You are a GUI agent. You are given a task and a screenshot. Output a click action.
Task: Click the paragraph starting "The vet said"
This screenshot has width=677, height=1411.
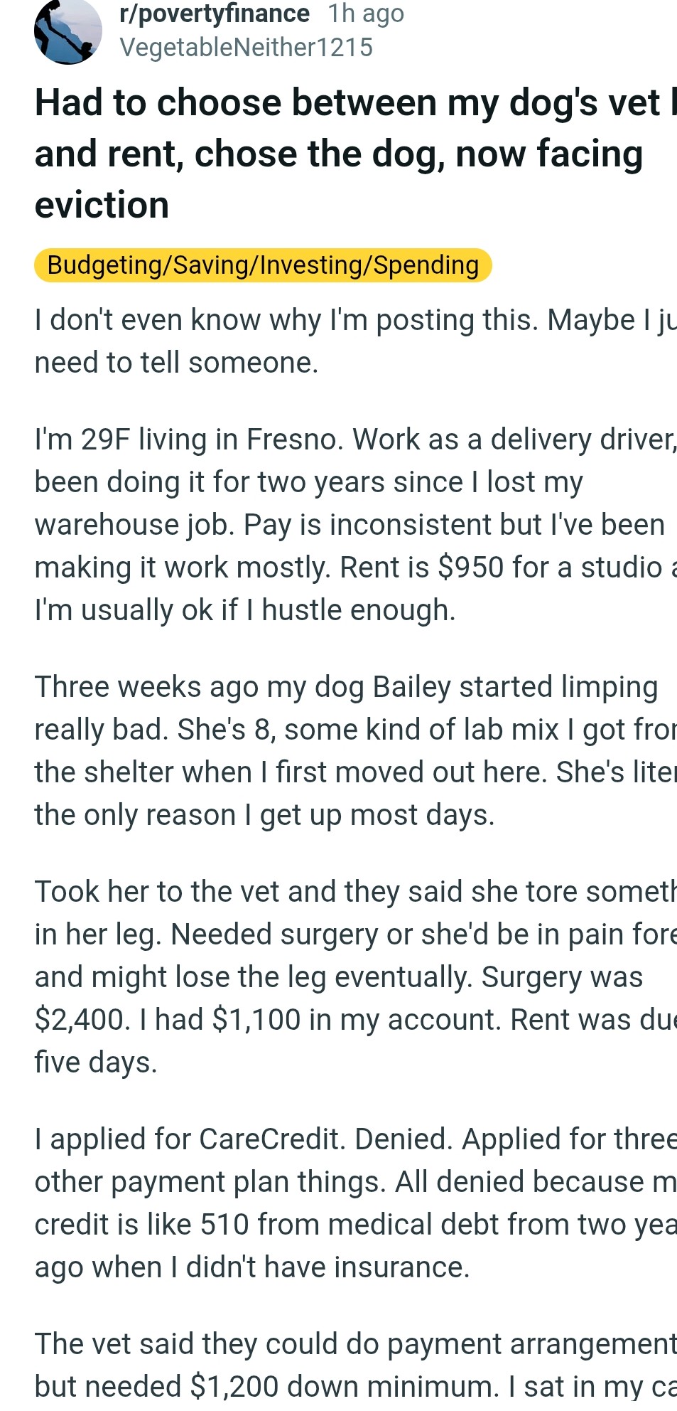[x=341, y=1365]
